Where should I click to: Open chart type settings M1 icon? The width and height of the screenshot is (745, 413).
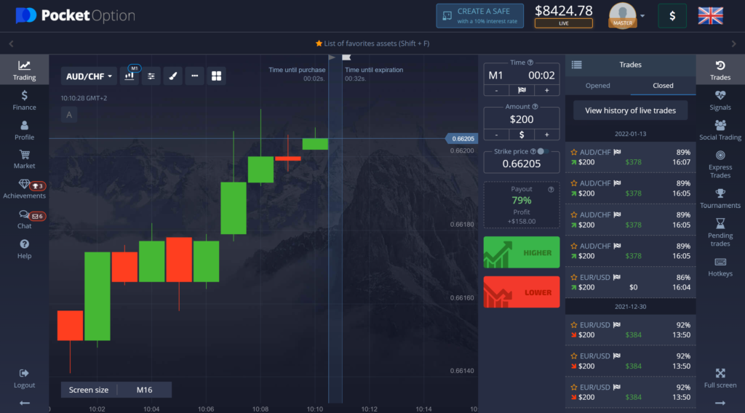[130, 76]
